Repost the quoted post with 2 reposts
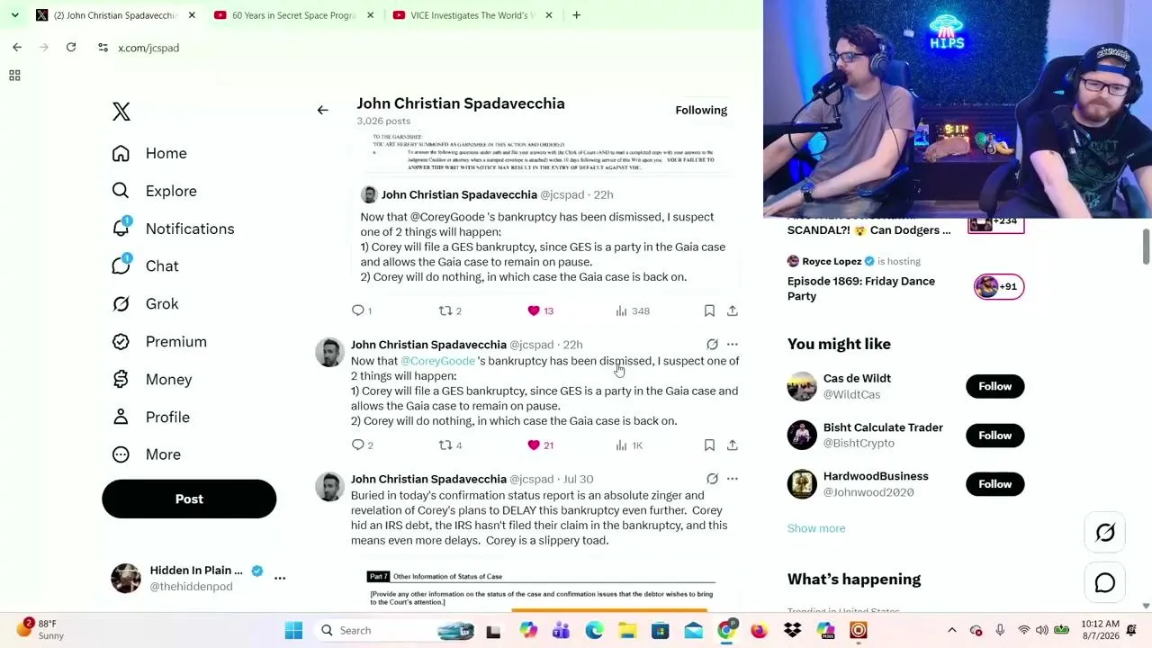Viewport: 1152px width, 648px height. (x=450, y=310)
